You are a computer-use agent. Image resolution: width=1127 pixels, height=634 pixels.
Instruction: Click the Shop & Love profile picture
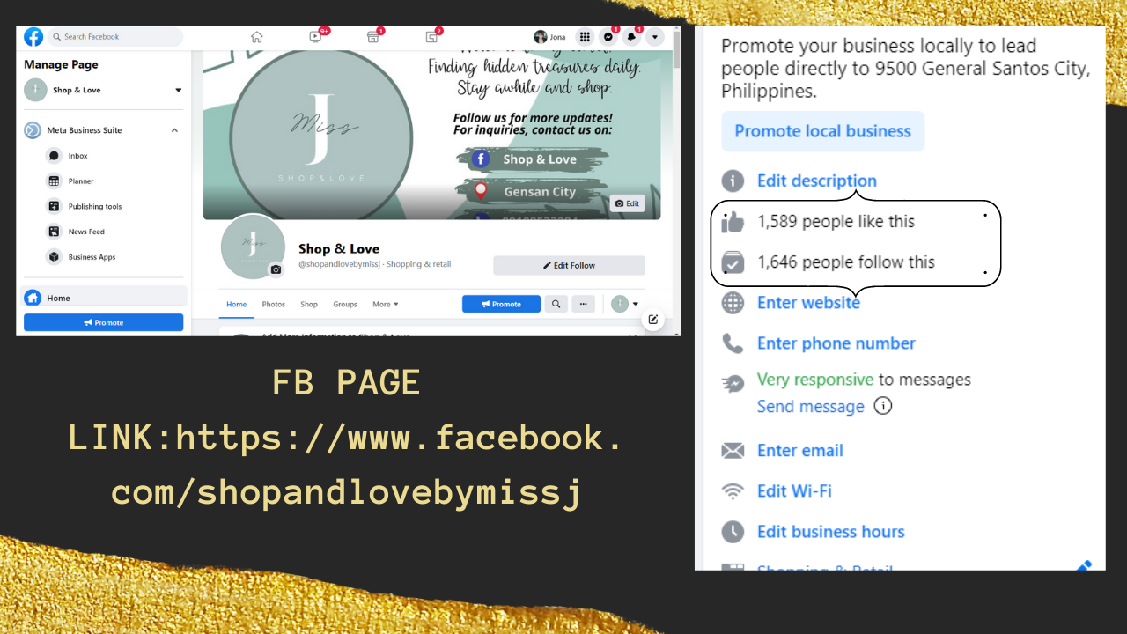pyautogui.click(x=253, y=247)
